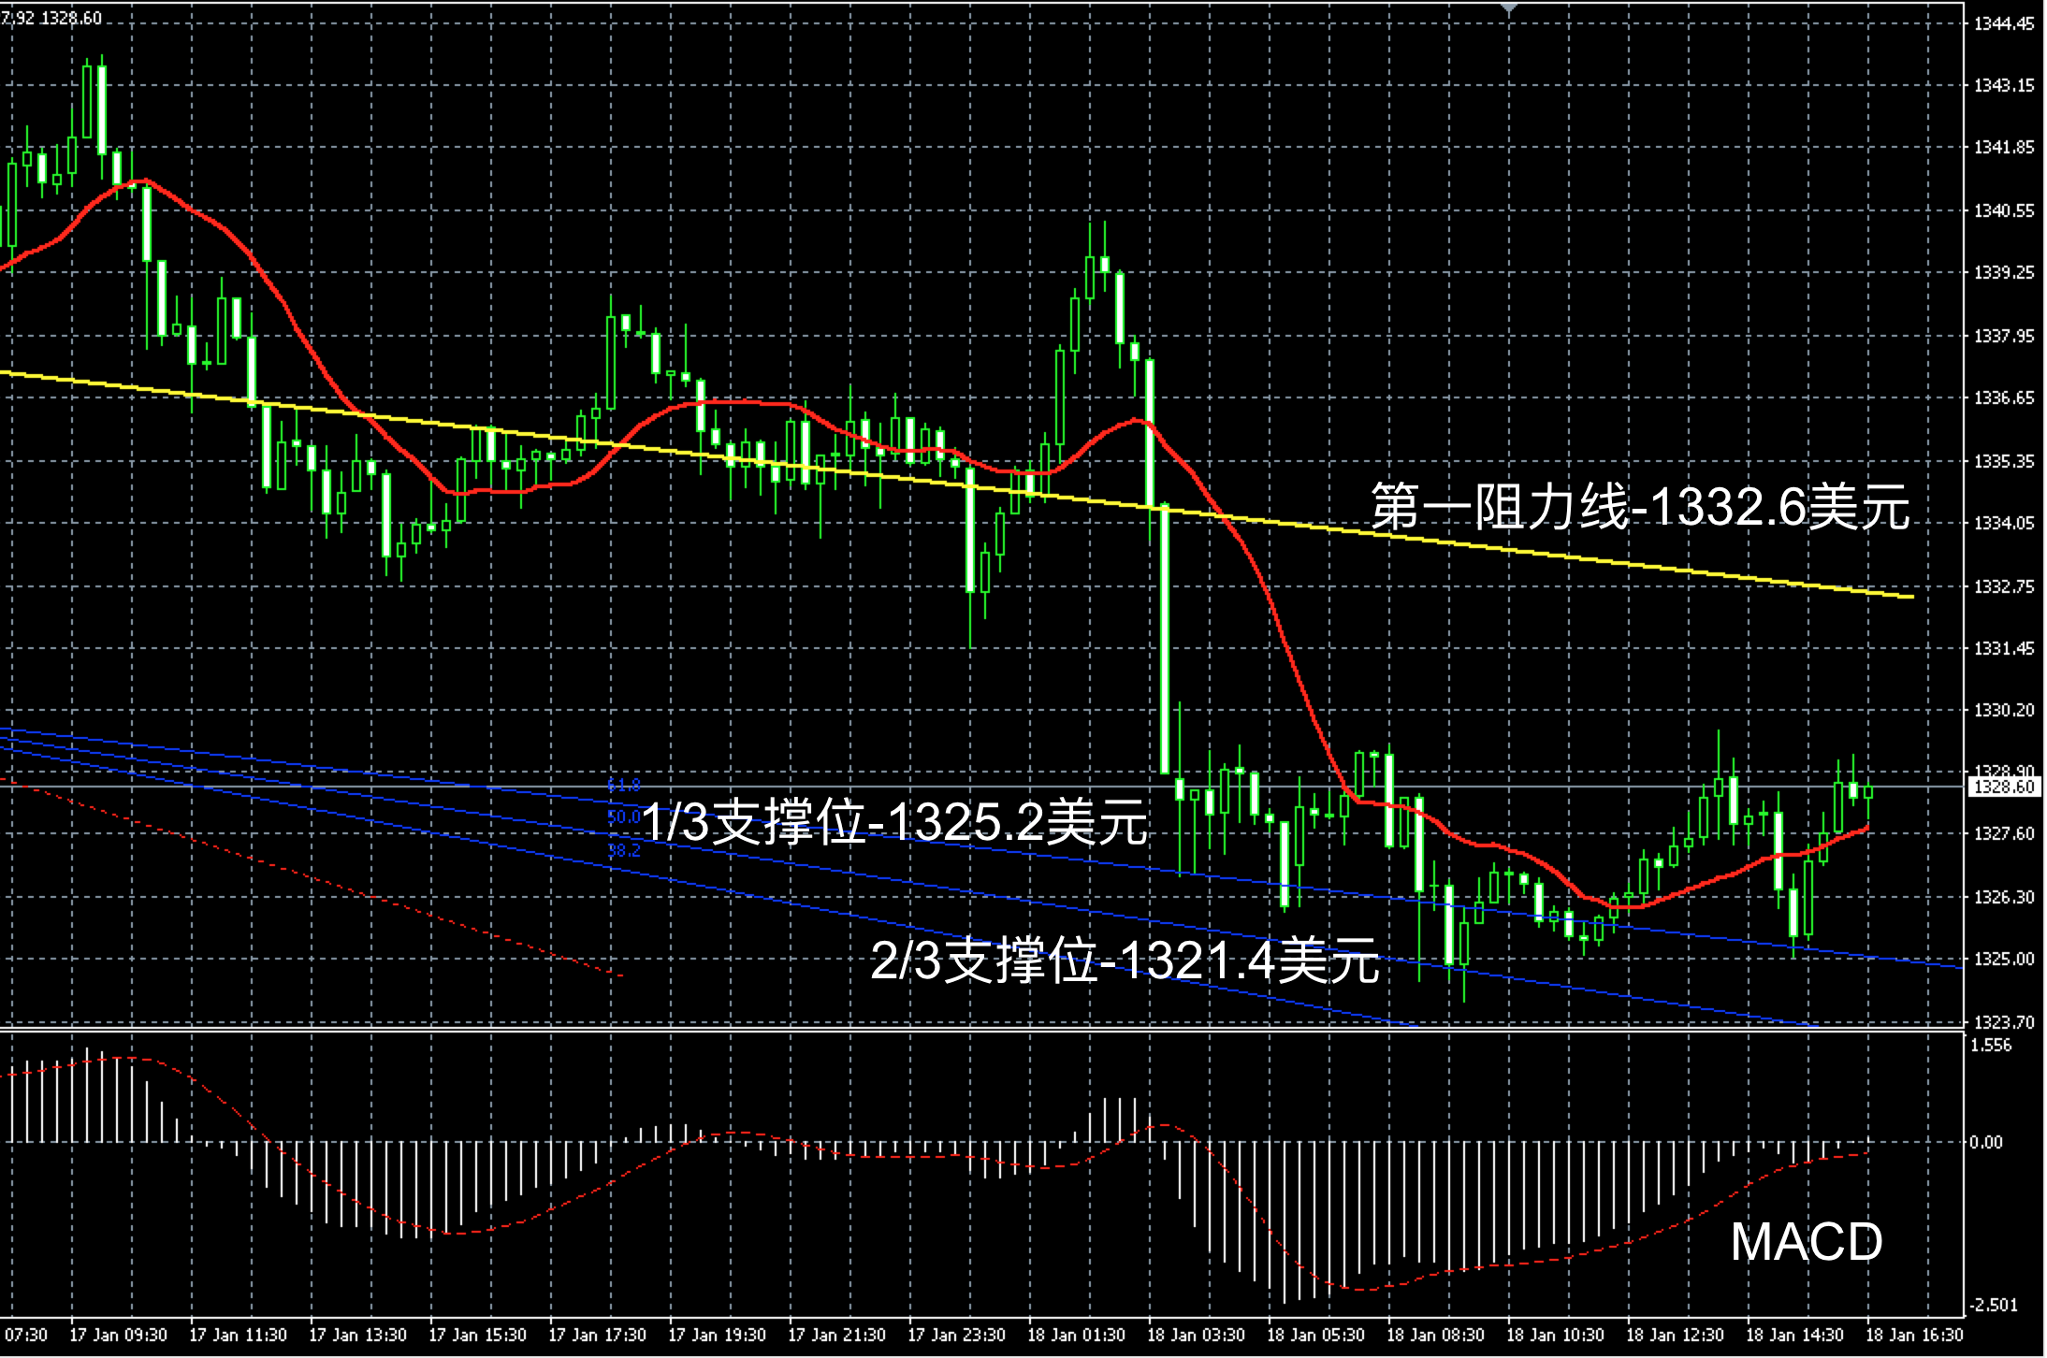The height and width of the screenshot is (1358, 2047).
Task: Click the 18 Jan 01:30 time label
Action: (1076, 1336)
